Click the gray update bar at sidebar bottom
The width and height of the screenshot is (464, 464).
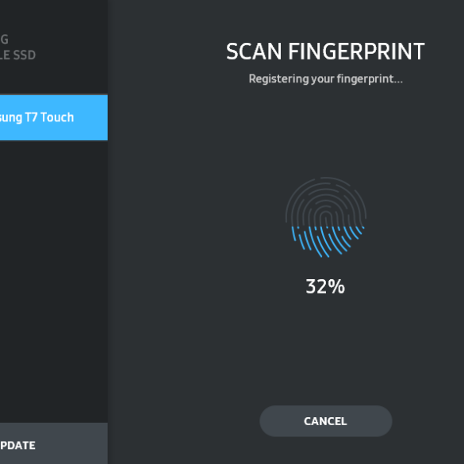click(54, 443)
